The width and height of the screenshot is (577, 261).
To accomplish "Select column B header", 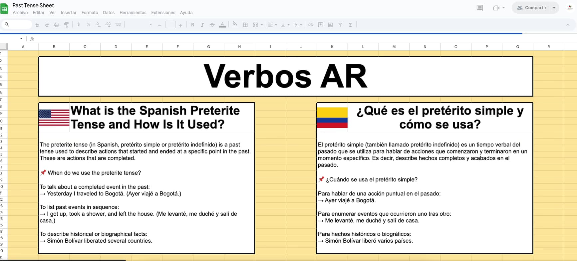I will [x=54, y=47].
